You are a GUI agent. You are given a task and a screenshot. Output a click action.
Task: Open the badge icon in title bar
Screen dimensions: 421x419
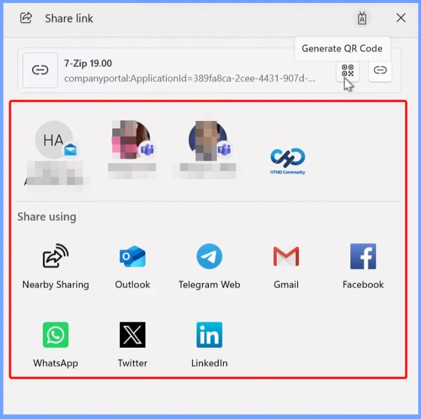click(x=362, y=18)
